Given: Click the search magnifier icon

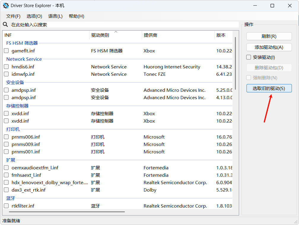Looking at the screenshot, I should pyautogui.click(x=5, y=25).
